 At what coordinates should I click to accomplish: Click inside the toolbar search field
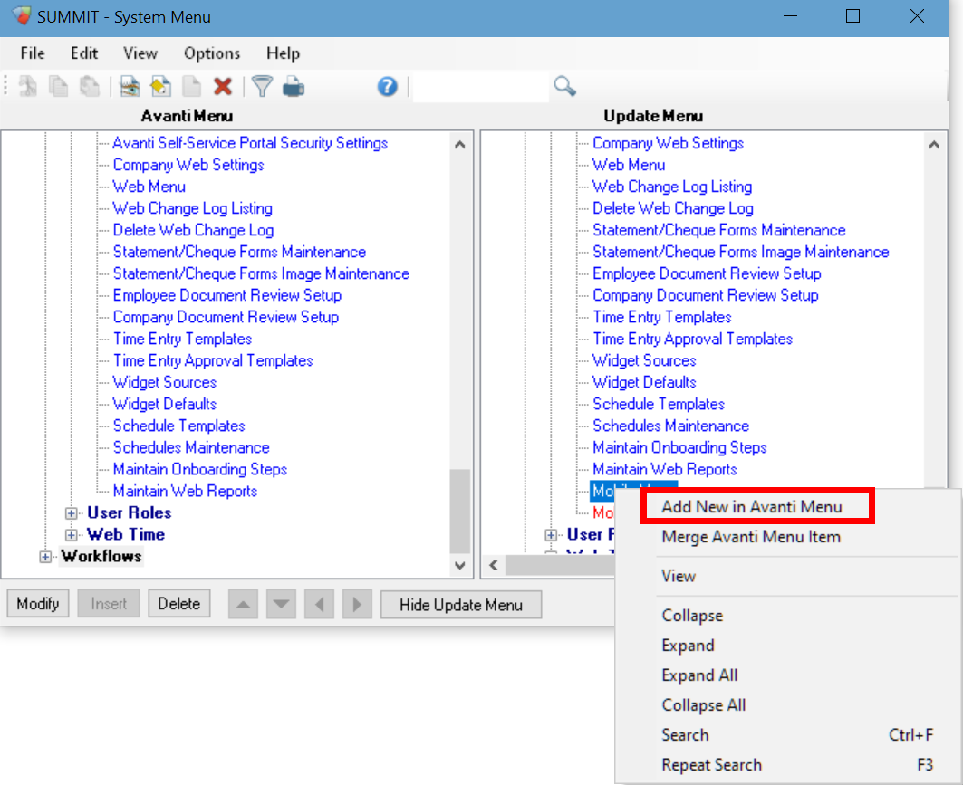click(481, 87)
